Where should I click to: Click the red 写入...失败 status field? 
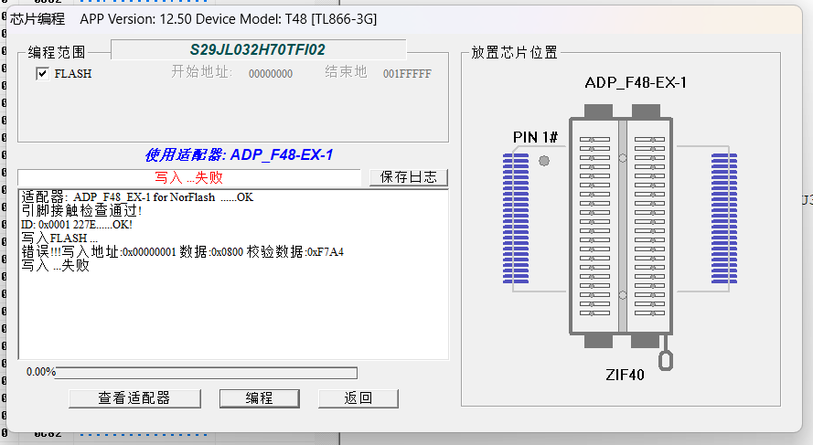(189, 177)
